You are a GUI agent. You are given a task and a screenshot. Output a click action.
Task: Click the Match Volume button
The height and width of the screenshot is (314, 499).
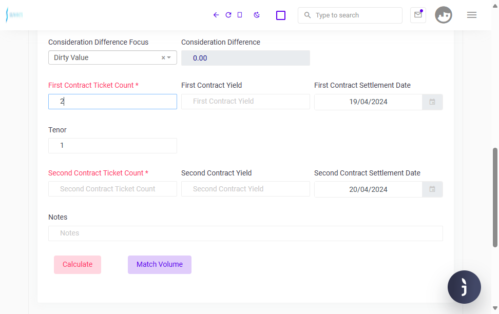tap(160, 264)
